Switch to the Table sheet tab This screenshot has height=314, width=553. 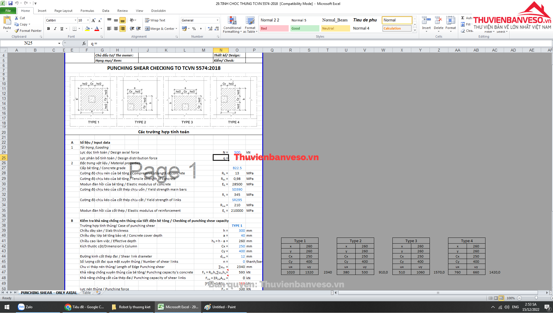(86, 293)
